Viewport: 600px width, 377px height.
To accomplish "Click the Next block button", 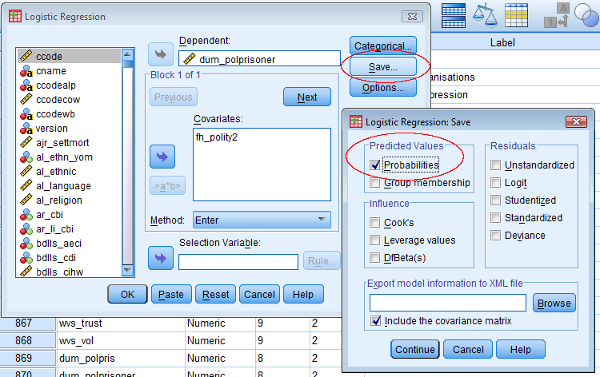I will [x=307, y=97].
